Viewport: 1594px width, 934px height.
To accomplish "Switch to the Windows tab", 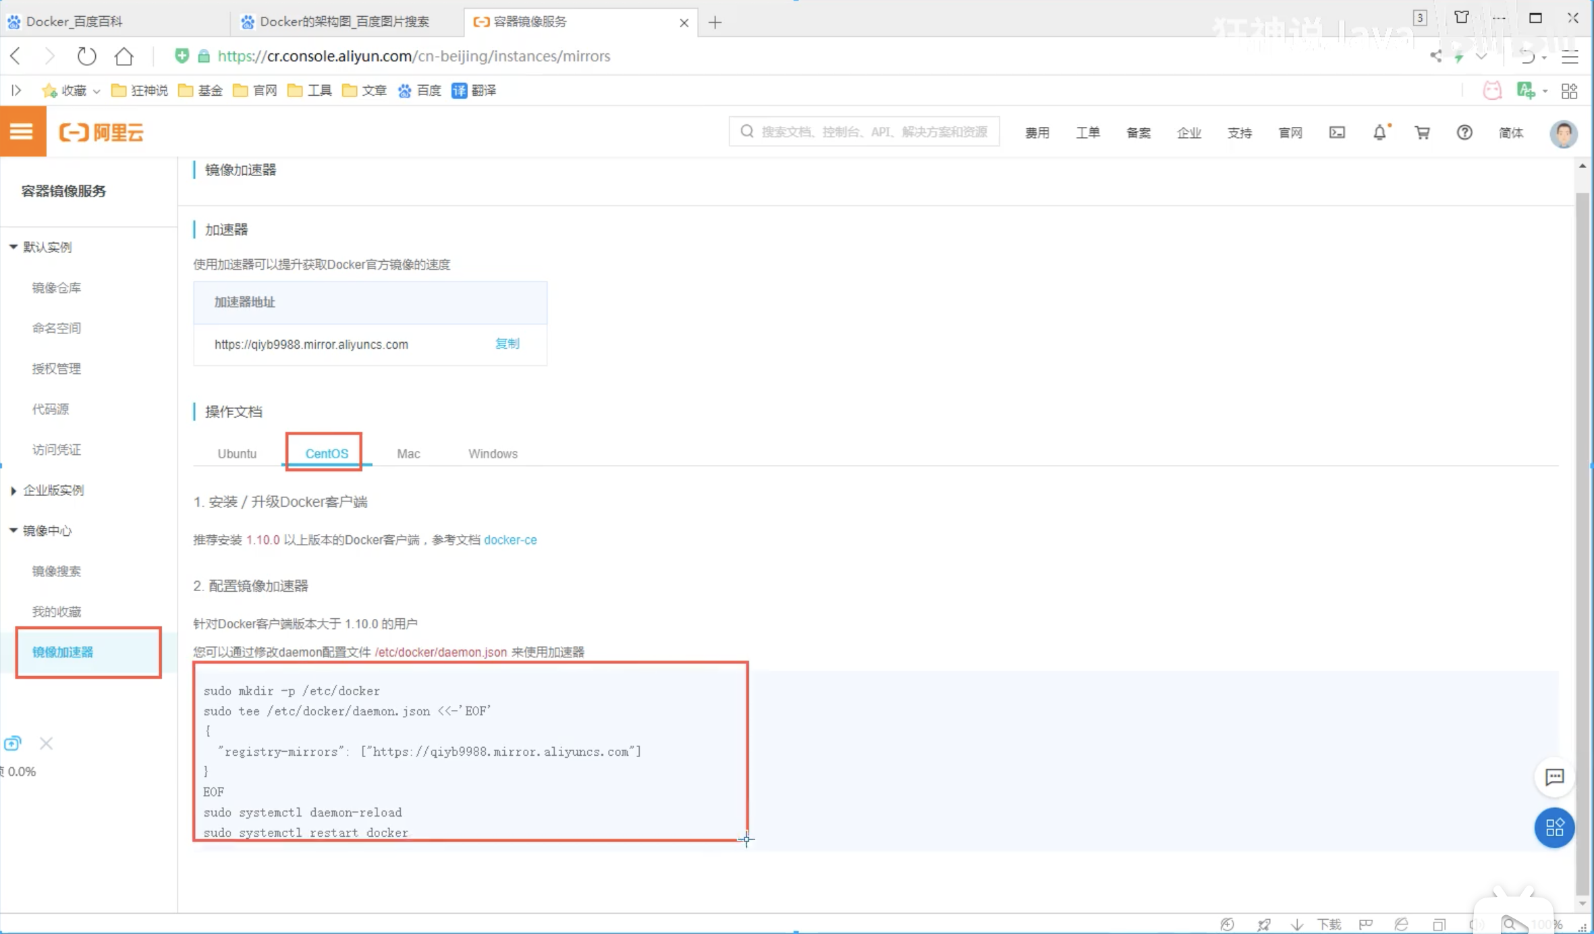I will click(x=493, y=454).
